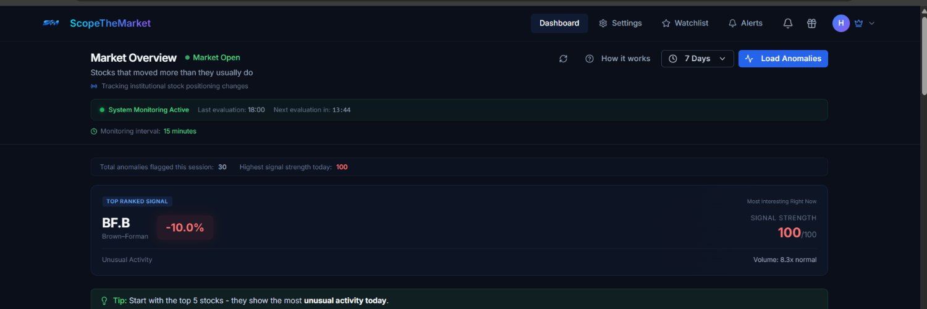Open the Alerts tab
The image size is (927, 309).
pos(745,23)
